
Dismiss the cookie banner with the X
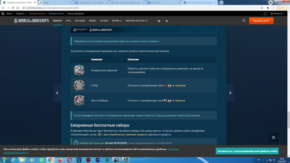tap(283, 151)
